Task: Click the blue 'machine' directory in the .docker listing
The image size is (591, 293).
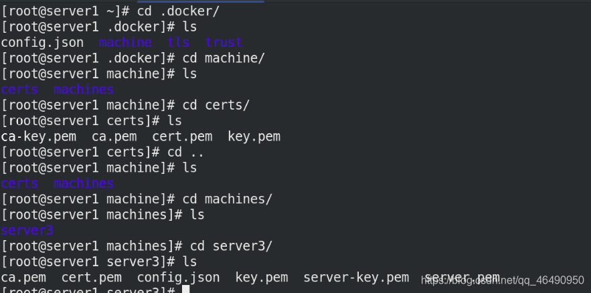Action: [125, 43]
